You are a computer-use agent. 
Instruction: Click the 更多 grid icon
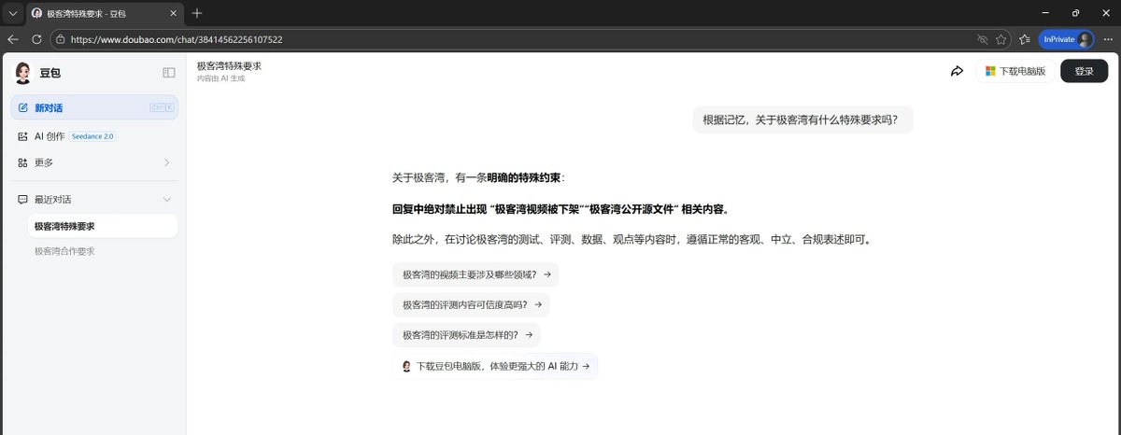[22, 162]
